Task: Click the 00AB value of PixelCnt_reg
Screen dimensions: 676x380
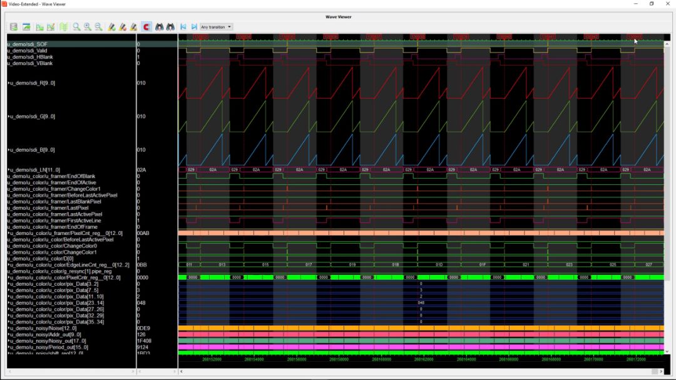Action: [x=143, y=233]
